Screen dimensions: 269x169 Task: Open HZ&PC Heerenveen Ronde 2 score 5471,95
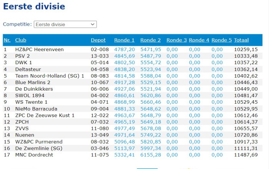151,50
